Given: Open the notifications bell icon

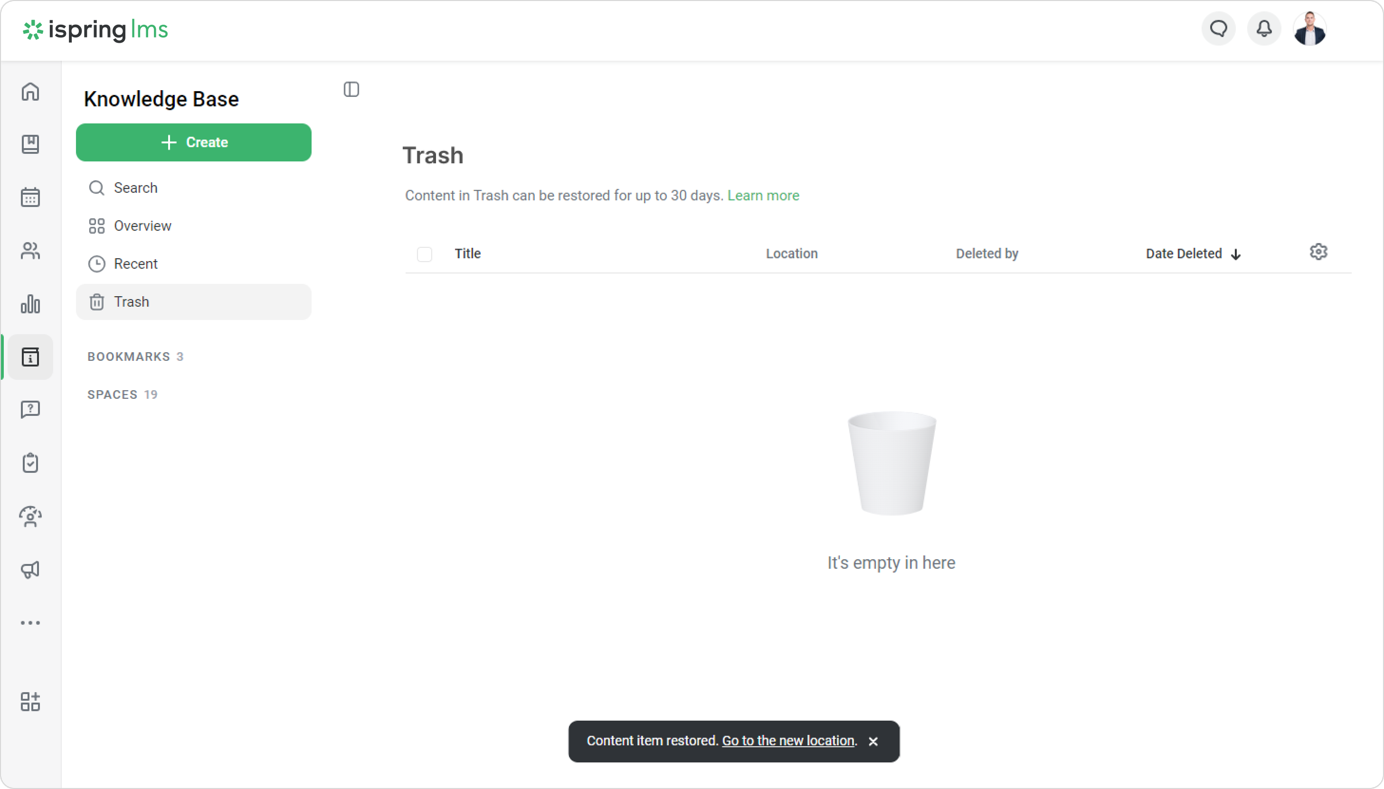Looking at the screenshot, I should click(1264, 28).
